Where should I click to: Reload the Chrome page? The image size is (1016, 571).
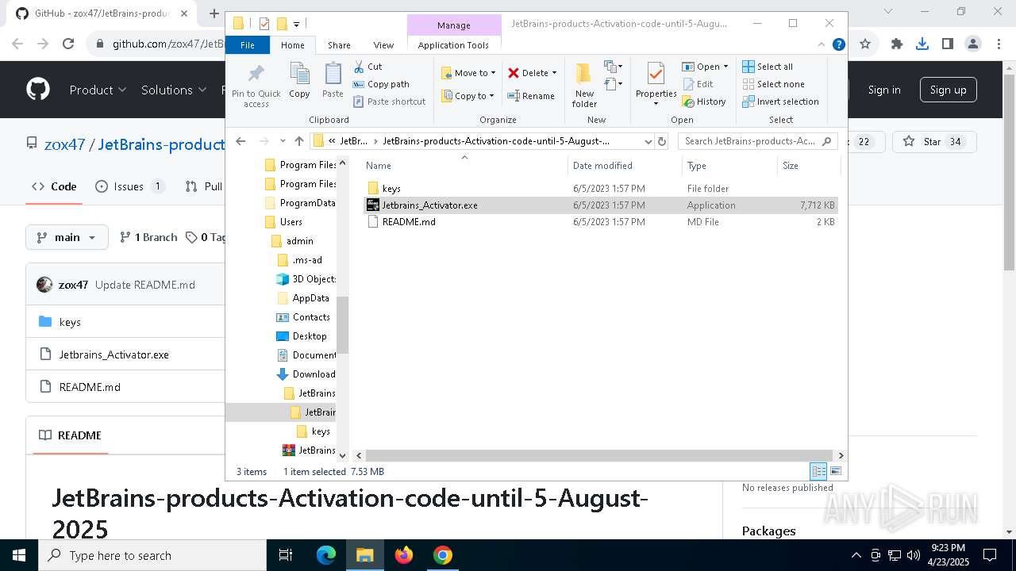(68, 44)
